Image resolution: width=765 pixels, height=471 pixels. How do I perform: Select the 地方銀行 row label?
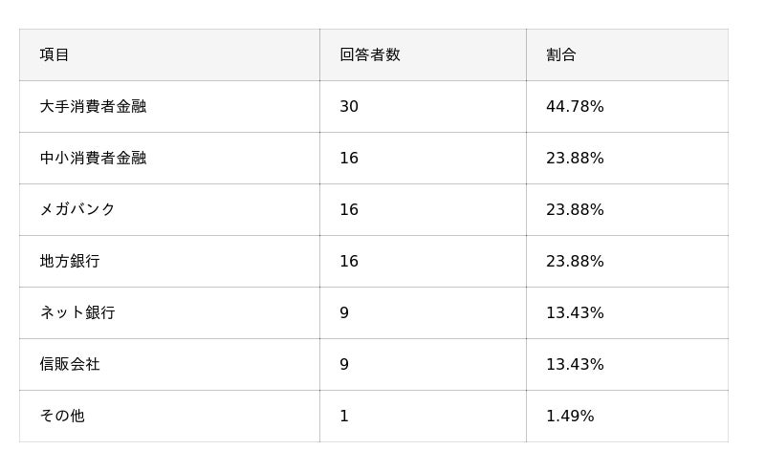70,262
